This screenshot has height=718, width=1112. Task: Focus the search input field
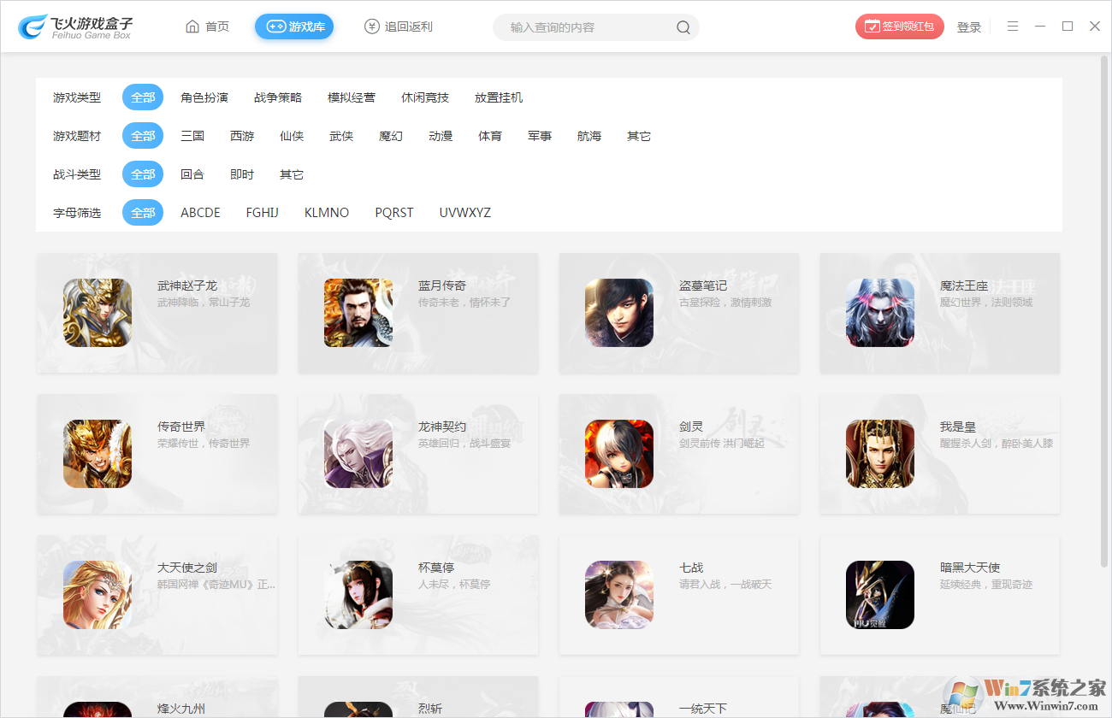coord(596,27)
